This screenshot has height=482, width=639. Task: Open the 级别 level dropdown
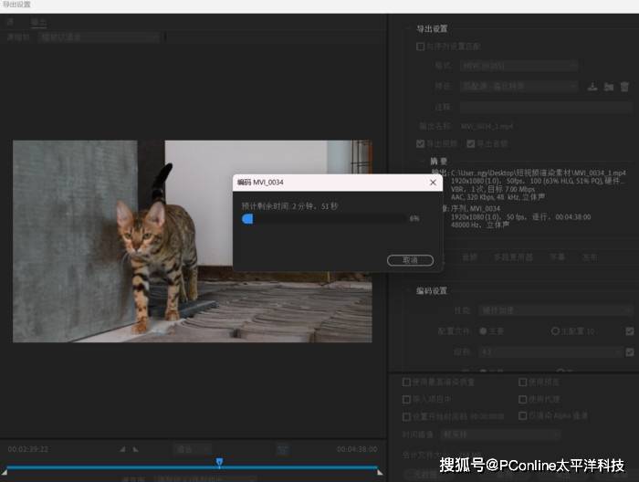point(550,351)
